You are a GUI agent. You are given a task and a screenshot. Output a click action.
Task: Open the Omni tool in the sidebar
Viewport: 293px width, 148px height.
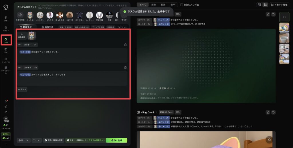[6, 40]
